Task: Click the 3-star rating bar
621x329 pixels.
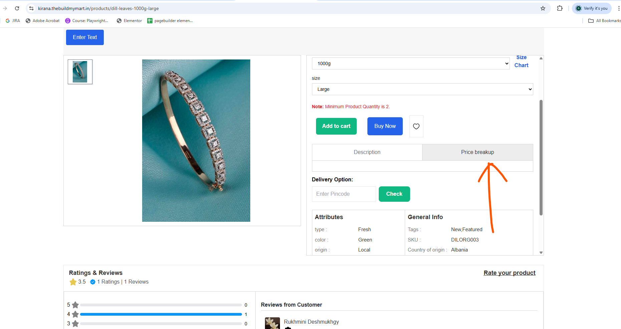Action: coord(161,324)
